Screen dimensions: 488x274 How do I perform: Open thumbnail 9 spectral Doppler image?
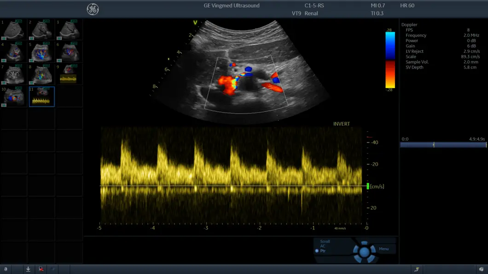69,74
